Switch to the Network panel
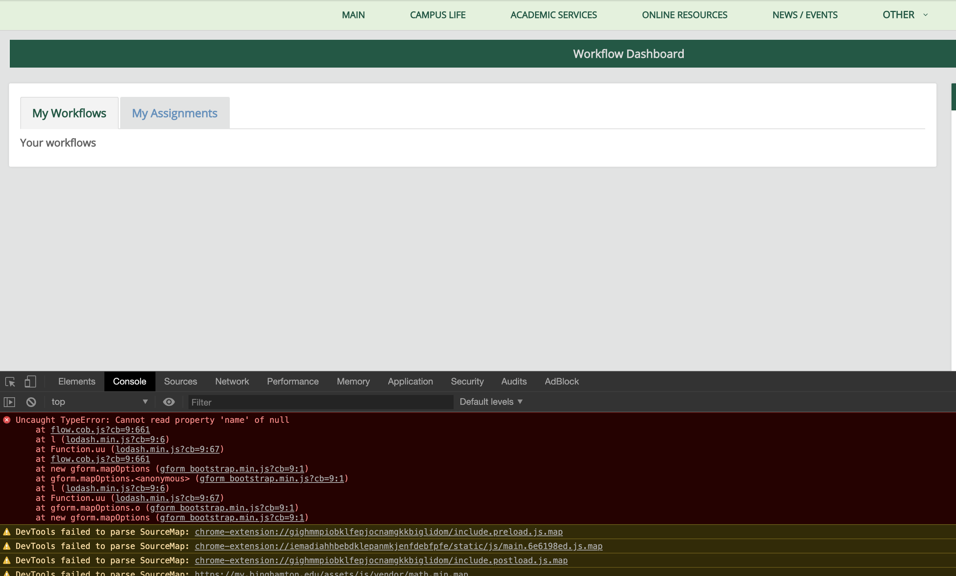Image resolution: width=956 pixels, height=576 pixels. coord(232,381)
